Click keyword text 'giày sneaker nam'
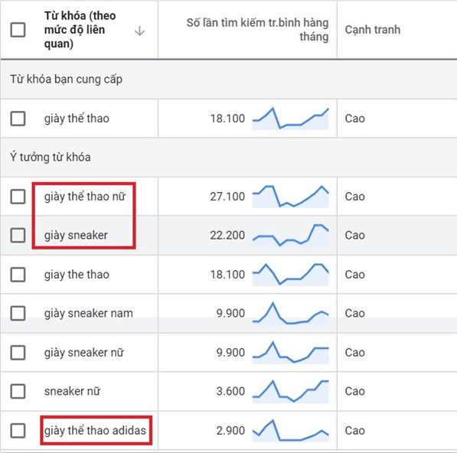457x453 pixels. pos(88,314)
